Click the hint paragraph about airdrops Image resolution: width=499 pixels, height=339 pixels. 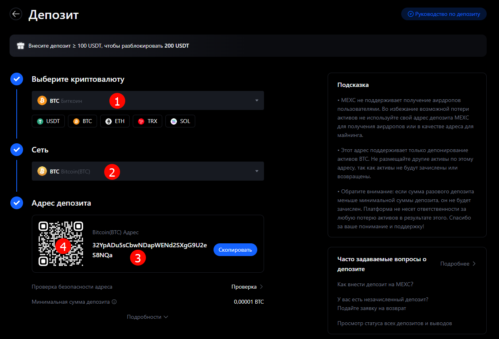[406, 117]
